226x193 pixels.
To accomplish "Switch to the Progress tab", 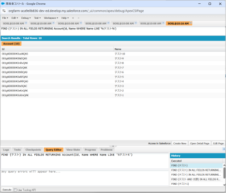I will pos(90,150).
